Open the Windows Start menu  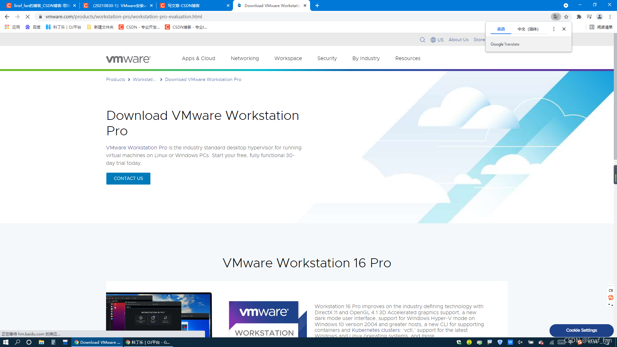[x=5, y=342]
